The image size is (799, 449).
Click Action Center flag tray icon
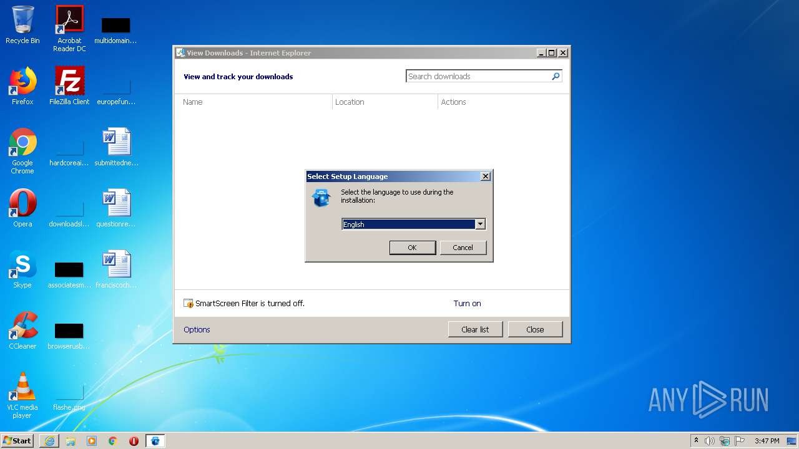(x=740, y=441)
